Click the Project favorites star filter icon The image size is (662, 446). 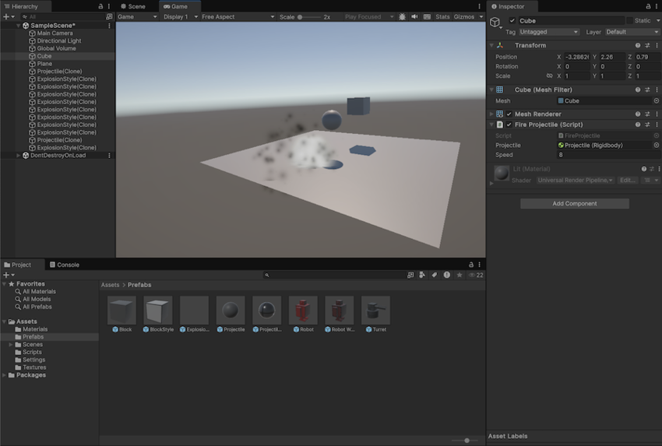(x=459, y=275)
